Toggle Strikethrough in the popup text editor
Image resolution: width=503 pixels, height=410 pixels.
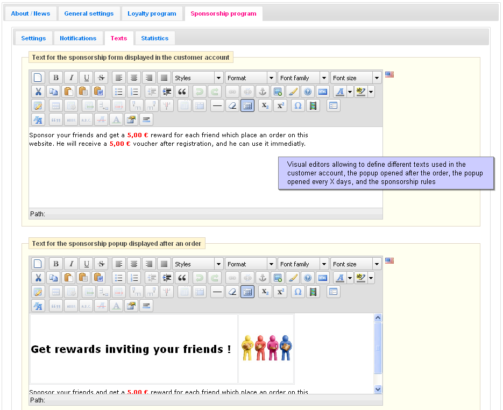[101, 264]
